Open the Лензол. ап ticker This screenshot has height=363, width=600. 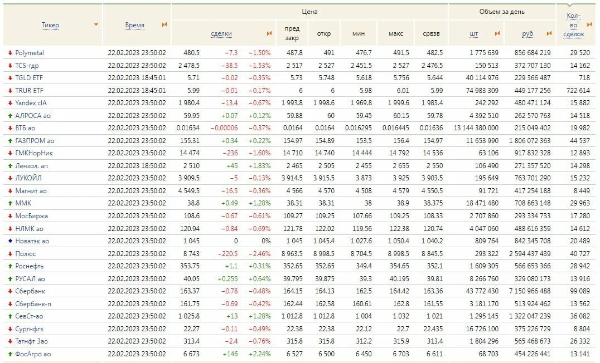pyautogui.click(x=32, y=166)
